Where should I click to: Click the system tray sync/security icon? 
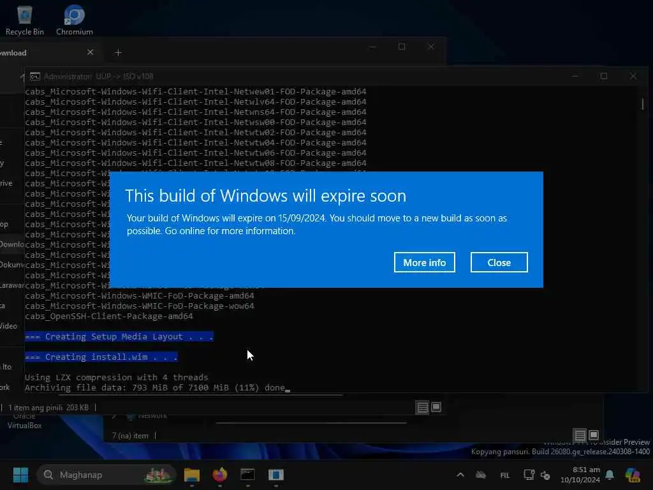545,475
